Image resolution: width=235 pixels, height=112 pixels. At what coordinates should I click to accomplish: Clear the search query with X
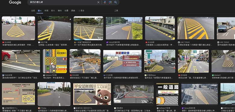pos(98,2)
